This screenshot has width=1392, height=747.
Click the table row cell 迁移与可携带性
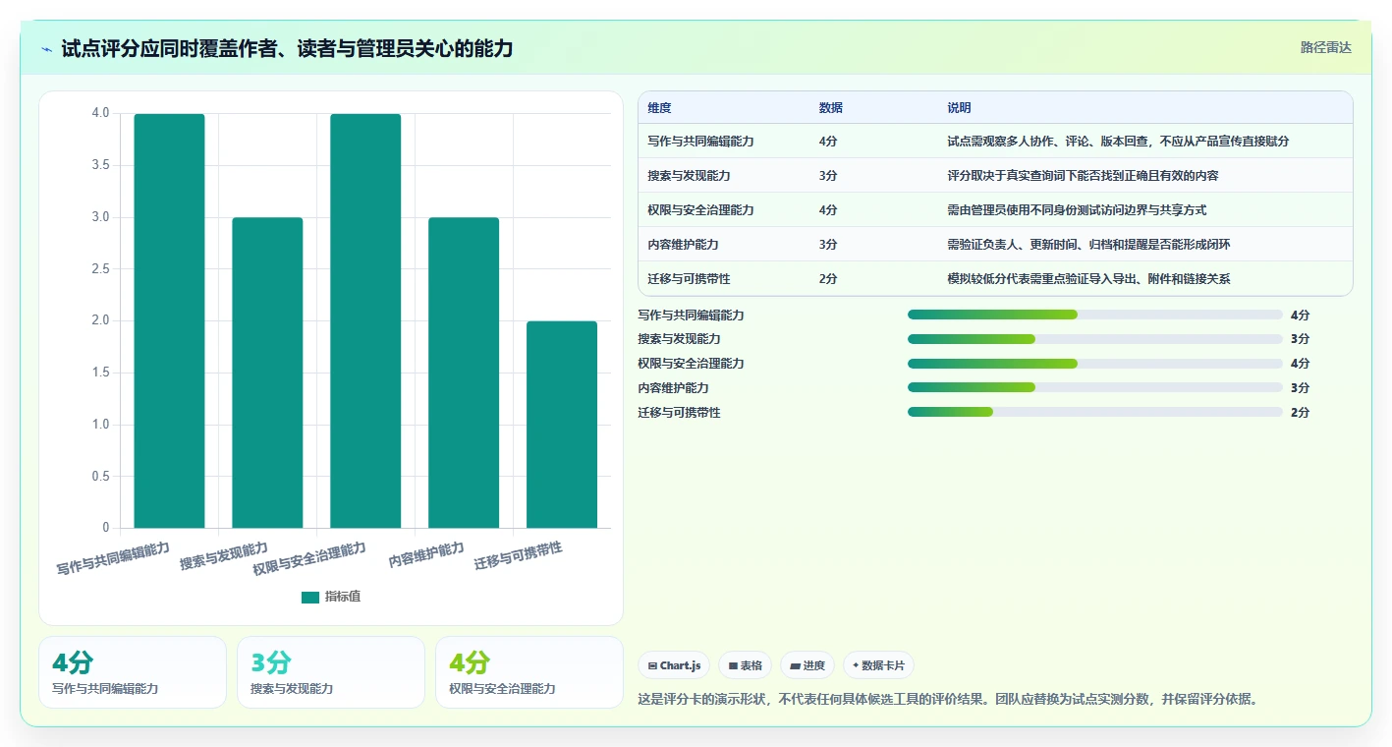[x=689, y=279]
